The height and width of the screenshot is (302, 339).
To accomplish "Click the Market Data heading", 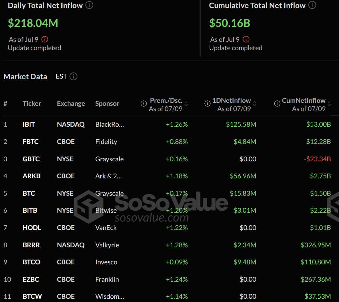I will click(25, 77).
